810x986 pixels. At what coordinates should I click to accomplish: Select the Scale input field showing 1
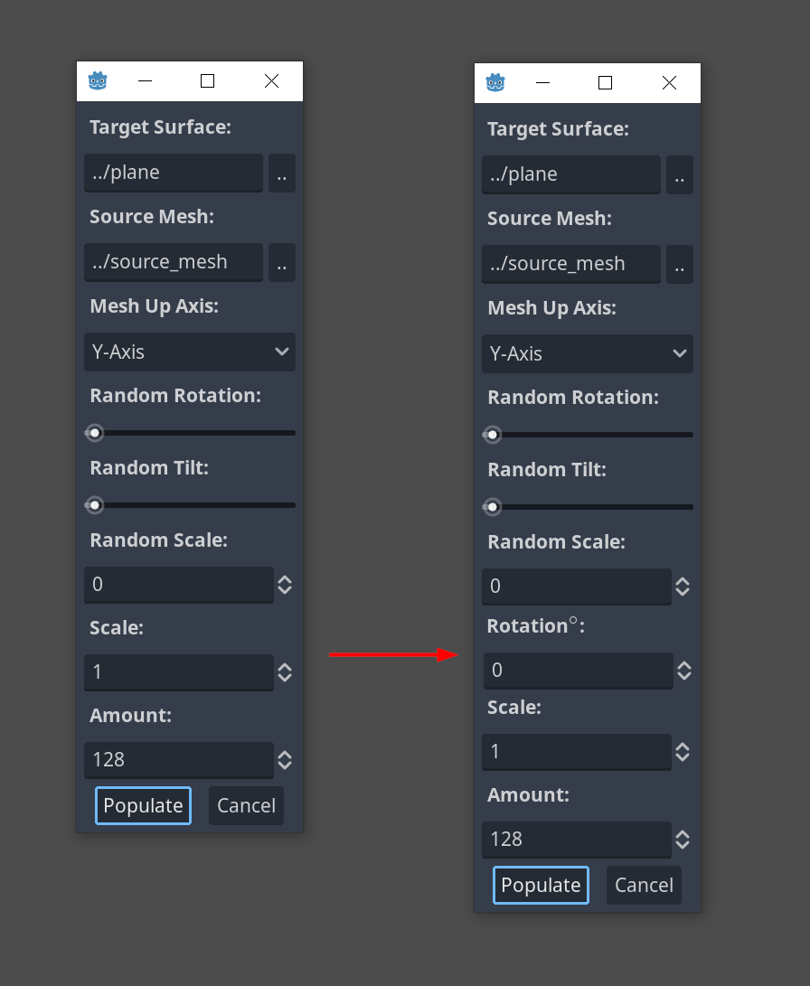pos(178,672)
